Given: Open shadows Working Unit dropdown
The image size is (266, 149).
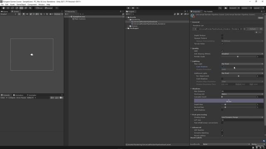Looking at the screenshot, I should coord(242,94).
